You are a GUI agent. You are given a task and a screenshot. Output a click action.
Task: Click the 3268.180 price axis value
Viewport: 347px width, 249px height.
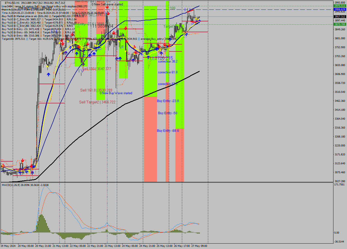coord(340,137)
